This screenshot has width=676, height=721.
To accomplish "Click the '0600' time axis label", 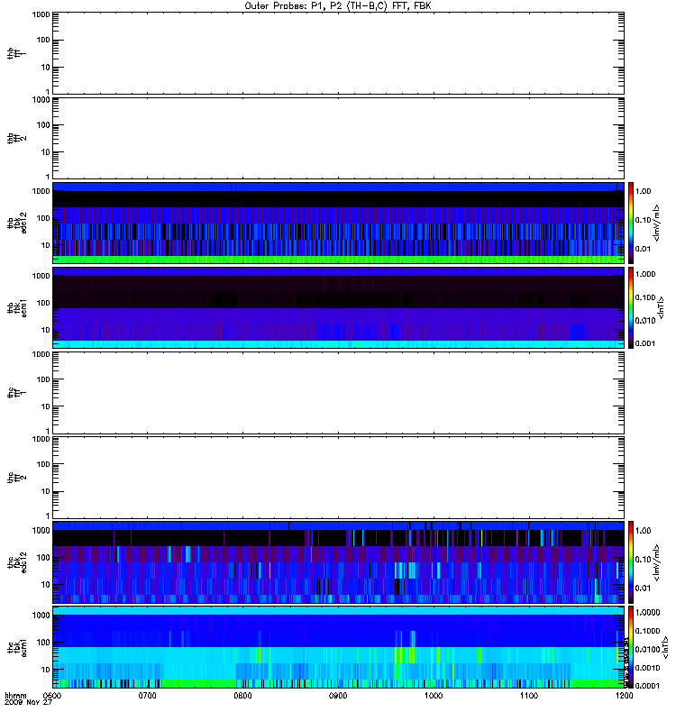I will pyautogui.click(x=52, y=696).
